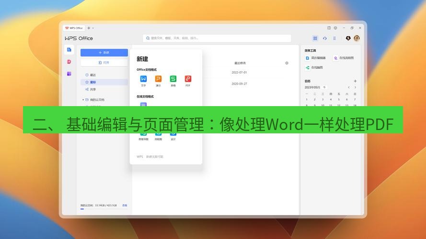This screenshot has width=426, height=239.
Task: Open the 在线流程图 online flowchart tool
Action: tap(344, 58)
